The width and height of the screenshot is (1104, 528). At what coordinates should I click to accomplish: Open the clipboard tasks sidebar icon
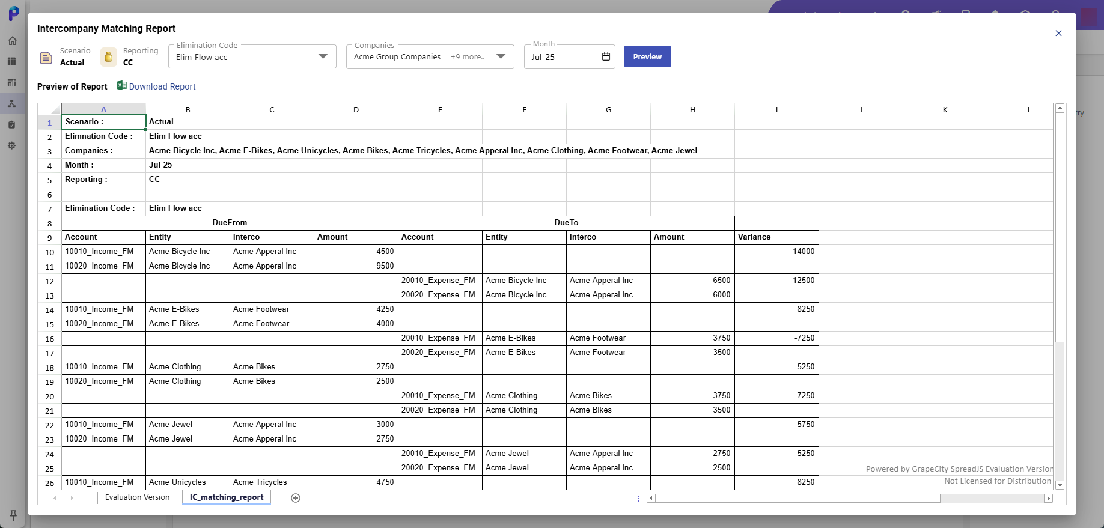[12, 125]
